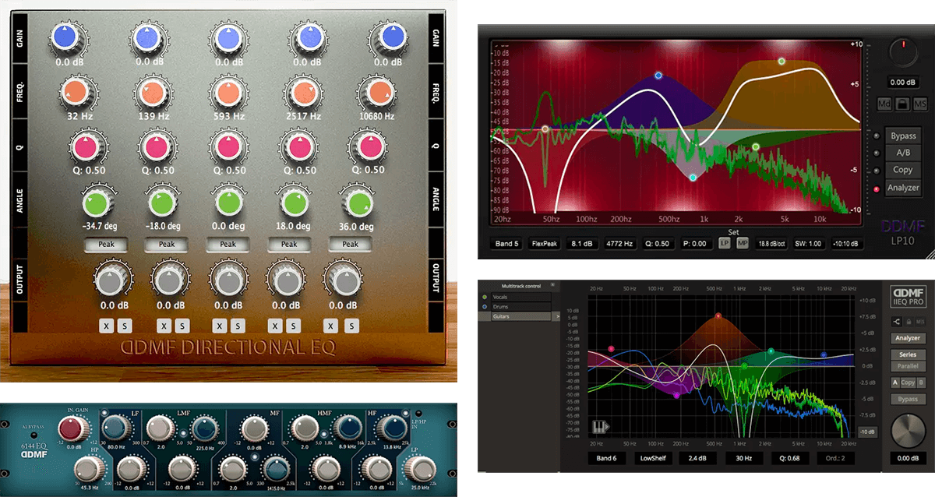
Task: Open the LowShelf filter type selector
Action: click(653, 458)
